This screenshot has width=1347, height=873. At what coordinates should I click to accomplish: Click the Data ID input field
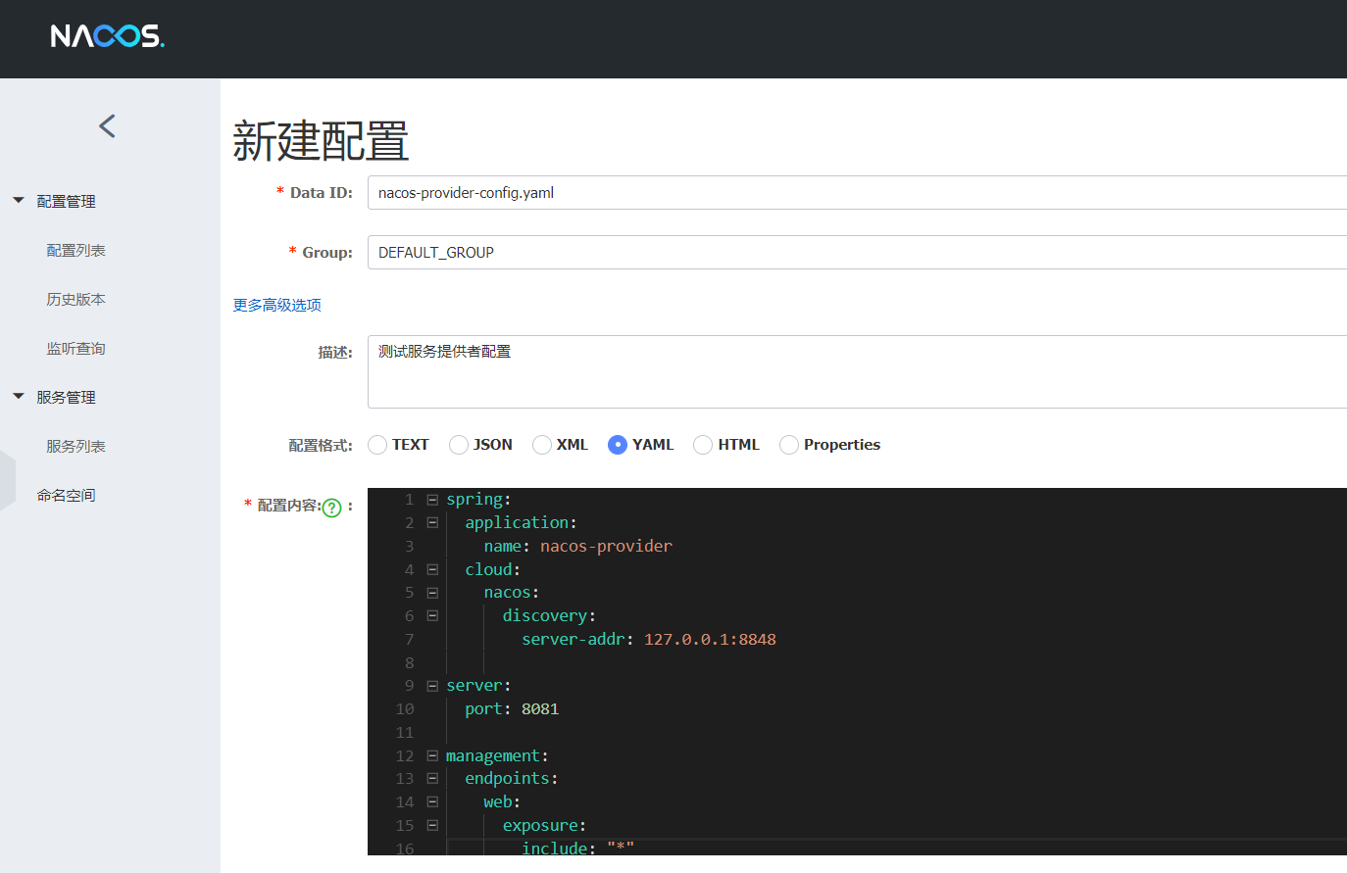[857, 192]
